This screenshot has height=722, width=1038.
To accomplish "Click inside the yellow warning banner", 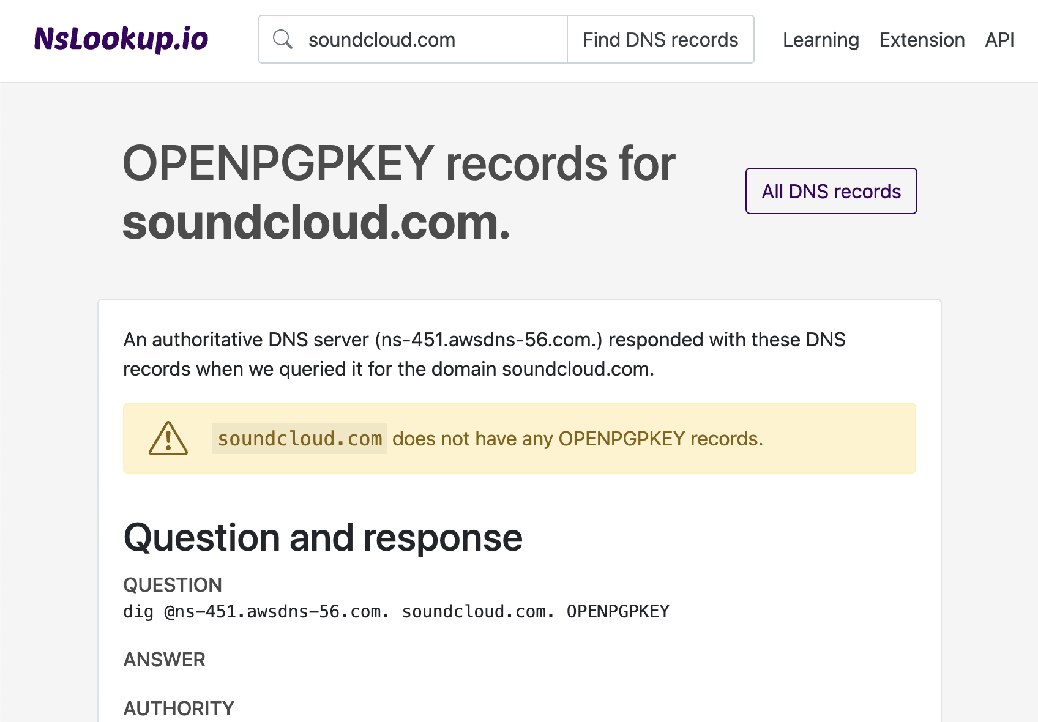I will click(x=519, y=438).
